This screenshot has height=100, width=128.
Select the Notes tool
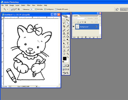coord(64,50)
